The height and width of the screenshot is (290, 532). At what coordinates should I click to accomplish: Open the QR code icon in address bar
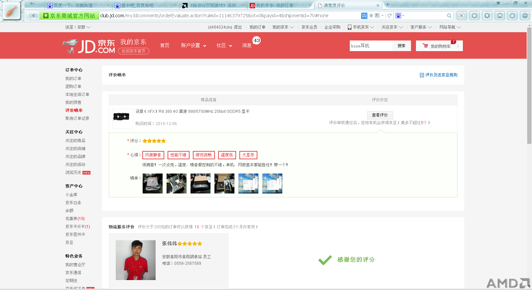pos(377,15)
